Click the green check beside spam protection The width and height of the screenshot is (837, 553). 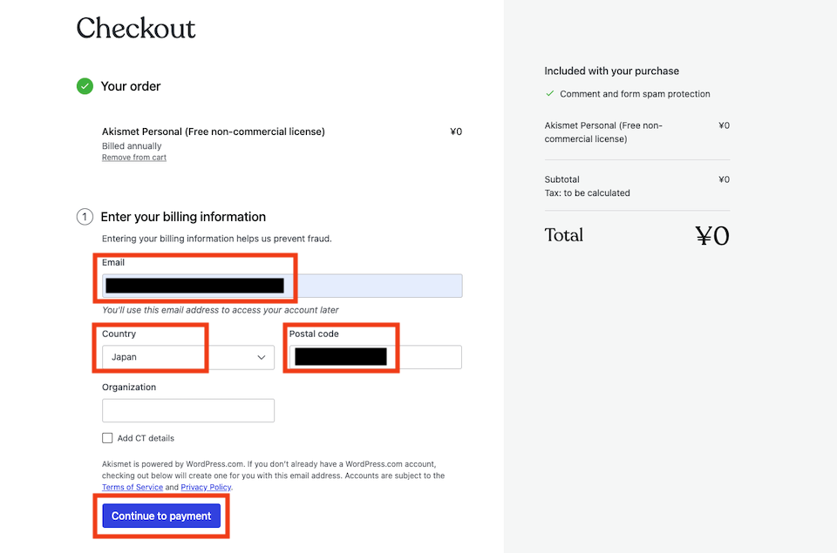(x=550, y=93)
